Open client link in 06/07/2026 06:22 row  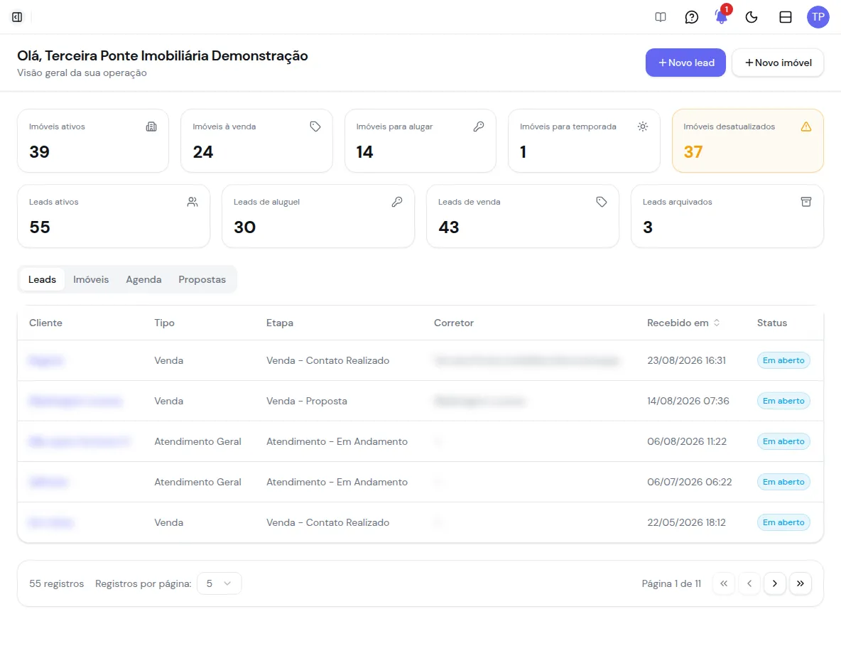(x=48, y=483)
